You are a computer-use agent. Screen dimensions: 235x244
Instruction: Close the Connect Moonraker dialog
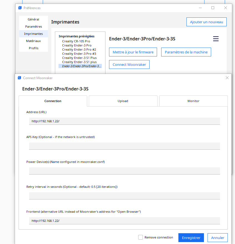227,78
